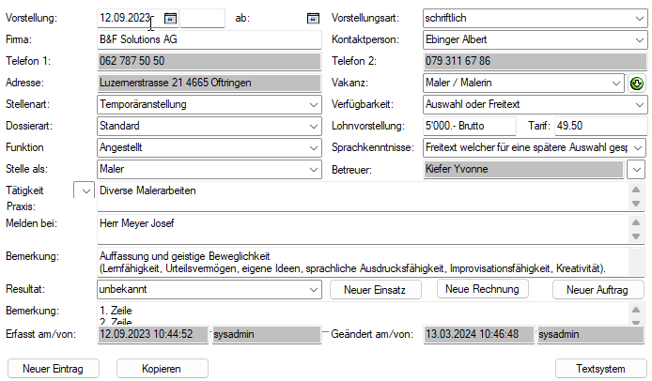
Task: Expand the small Tätigkeit Praxis dropdown
Action: click(86, 190)
